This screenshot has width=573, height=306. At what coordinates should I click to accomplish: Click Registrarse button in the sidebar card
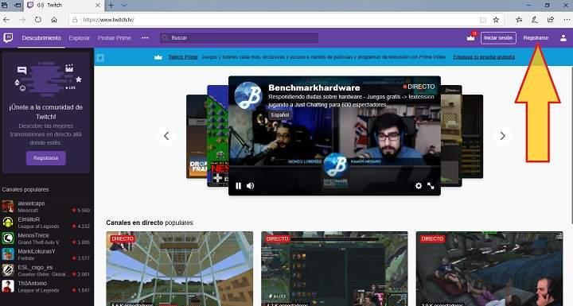(45, 158)
